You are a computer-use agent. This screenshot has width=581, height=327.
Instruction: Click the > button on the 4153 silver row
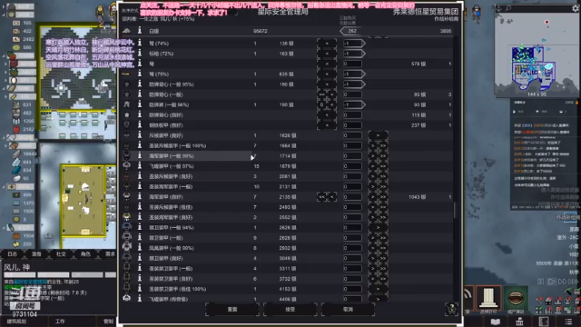pos(378,289)
